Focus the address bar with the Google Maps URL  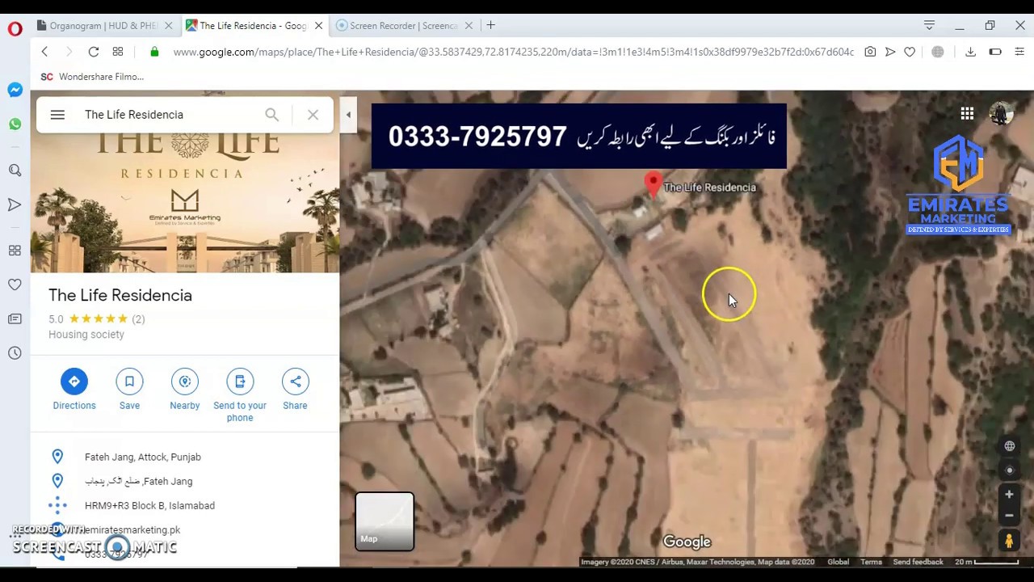click(x=513, y=52)
